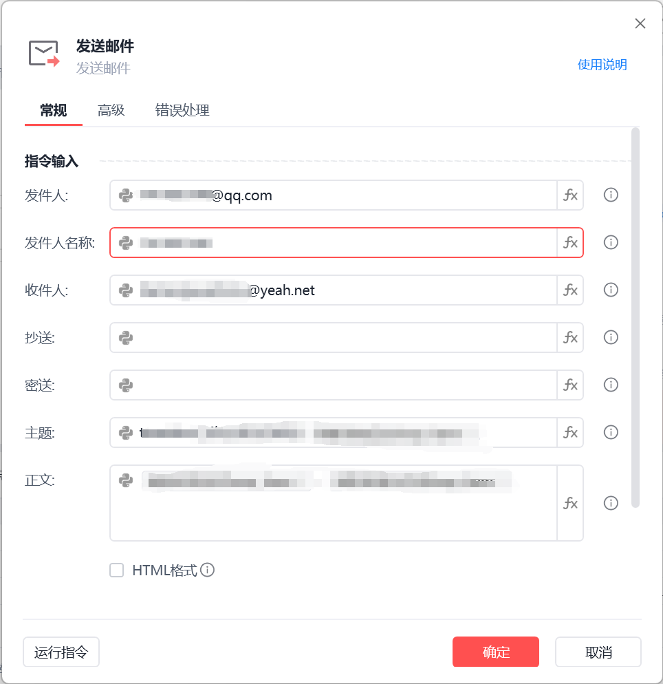
Task: Click the fx icon in 密送 row
Action: [570, 385]
